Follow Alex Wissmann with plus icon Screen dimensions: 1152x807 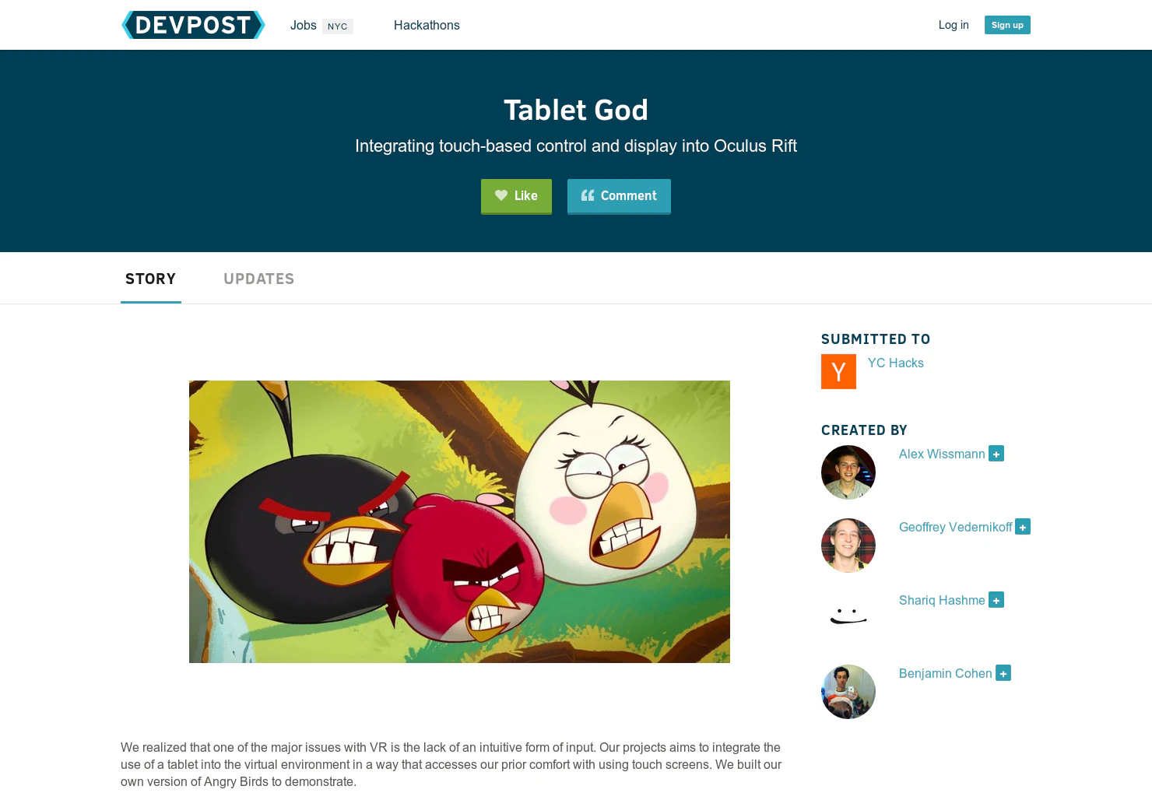pyautogui.click(x=996, y=454)
